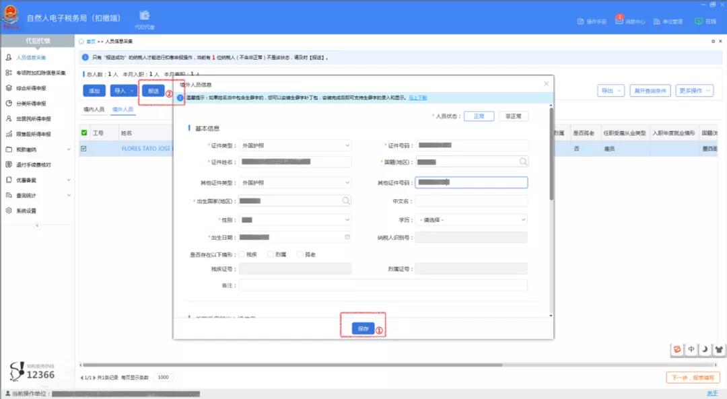The image size is (727, 399).
Task: Check the 烈属 checkbox
Action: [271, 254]
